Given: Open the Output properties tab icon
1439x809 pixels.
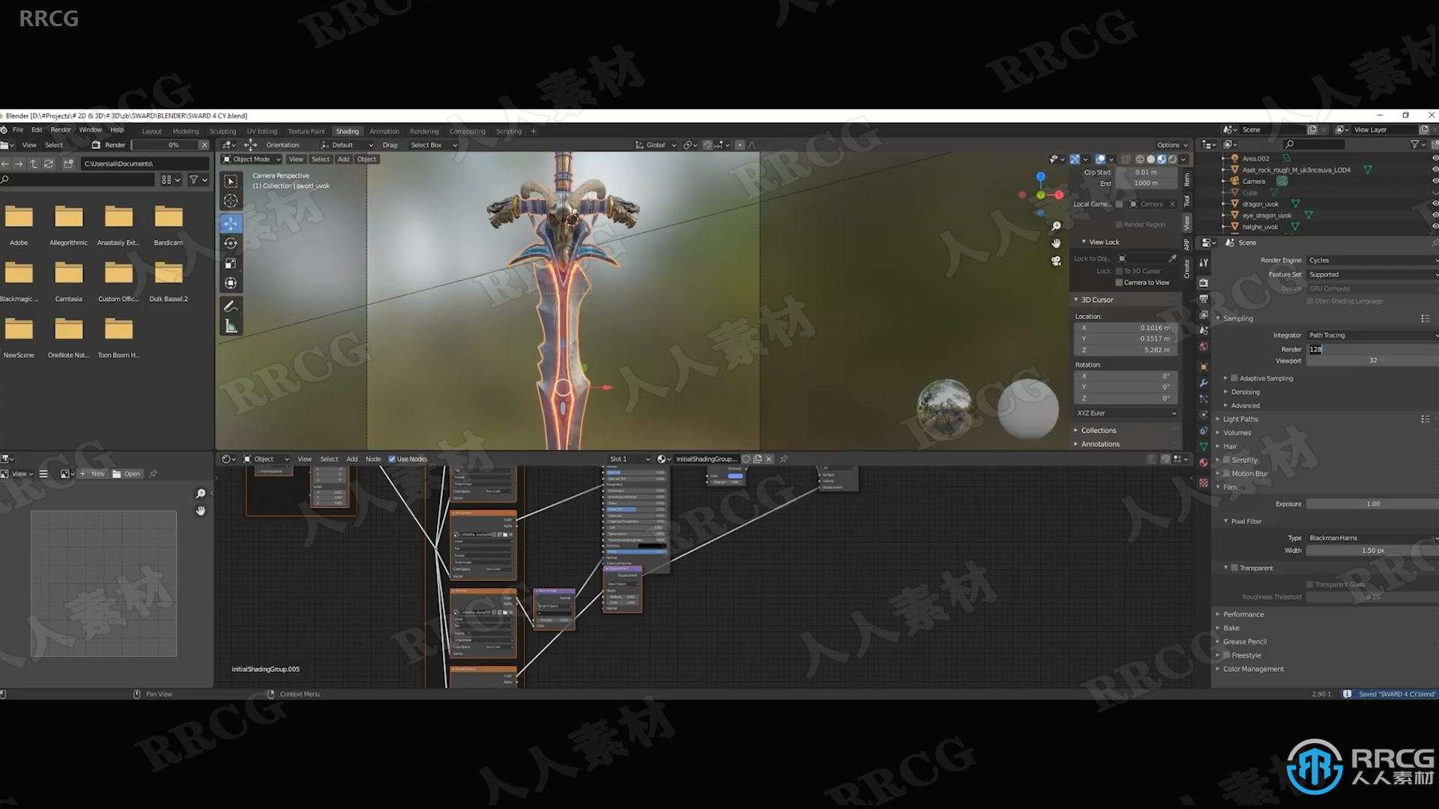Looking at the screenshot, I should (x=1203, y=299).
